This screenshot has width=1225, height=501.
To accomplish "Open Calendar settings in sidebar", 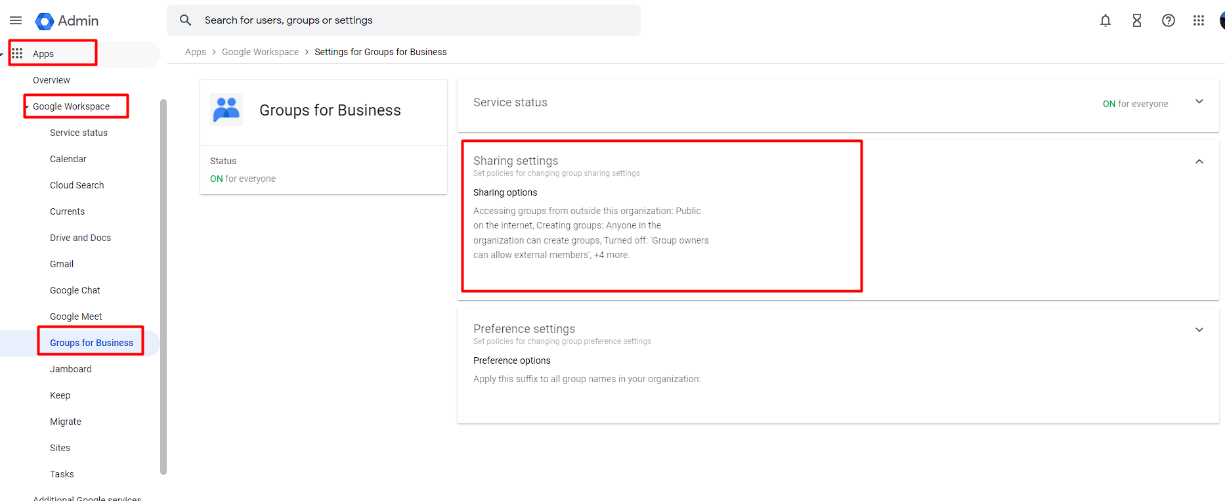I will [x=68, y=159].
